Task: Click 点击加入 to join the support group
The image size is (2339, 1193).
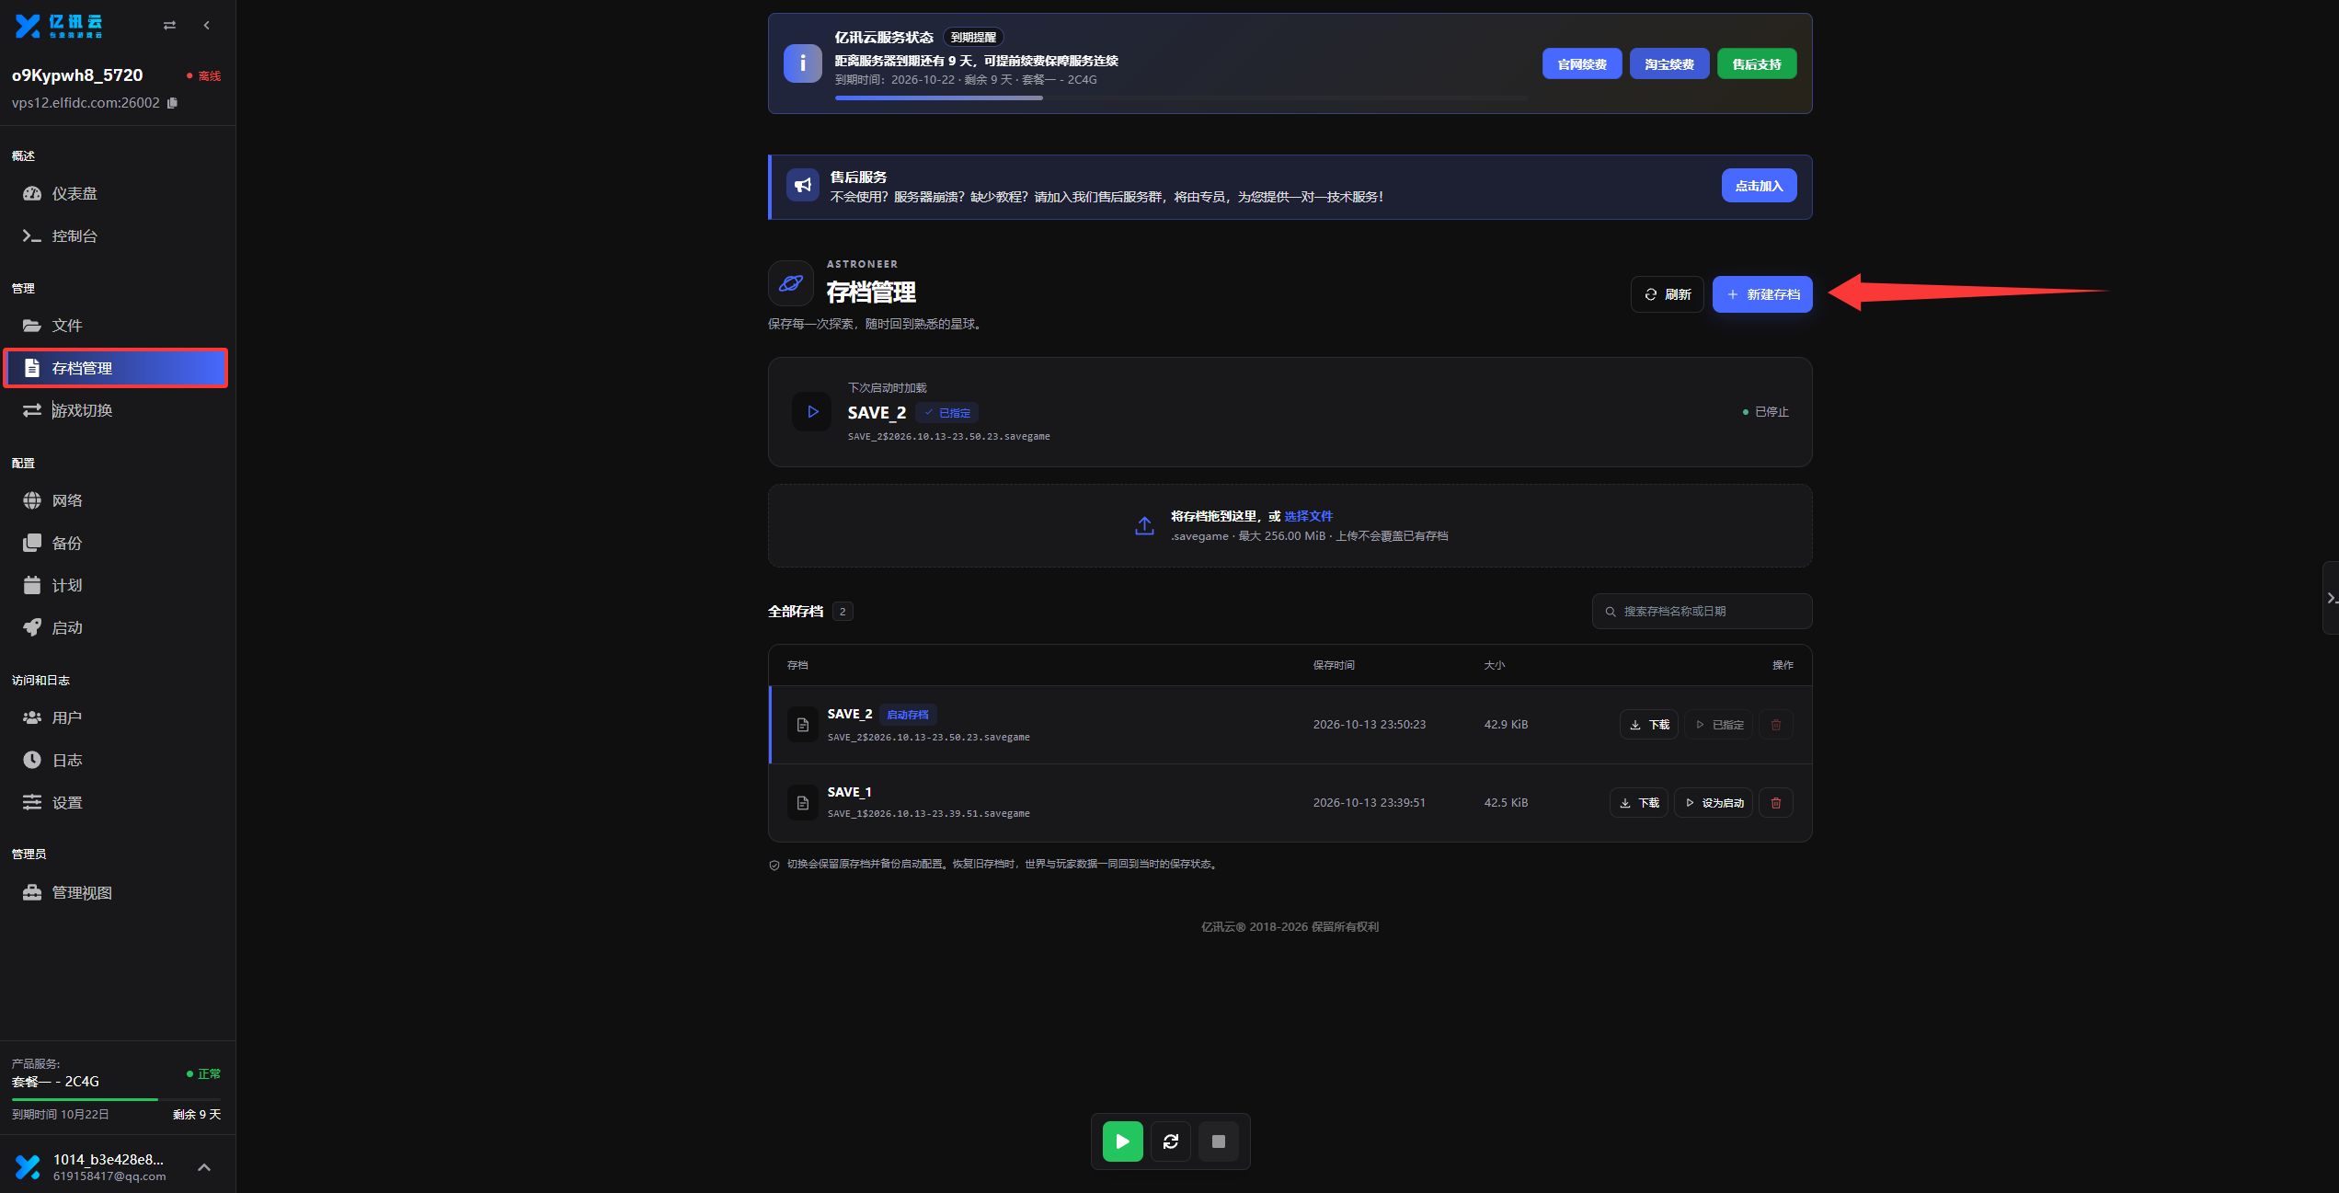Action: pos(1759,186)
